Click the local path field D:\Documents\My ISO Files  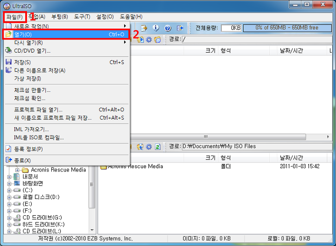[257, 147]
